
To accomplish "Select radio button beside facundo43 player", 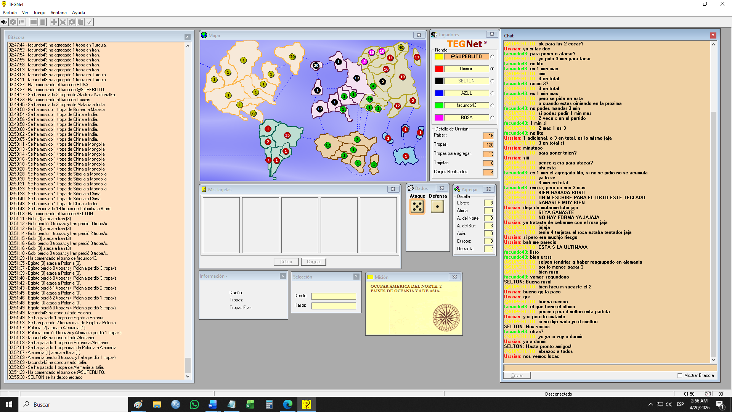I will [492, 105].
